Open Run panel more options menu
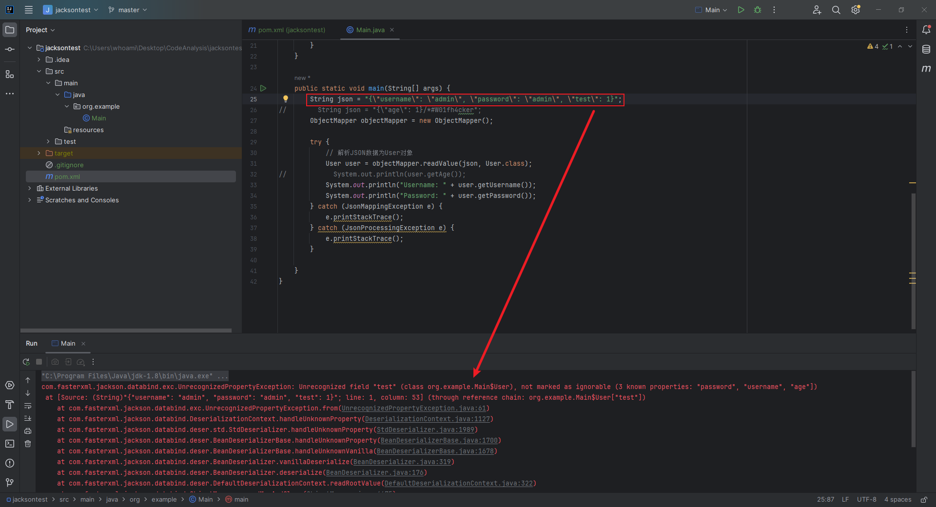This screenshot has width=936, height=507. pyautogui.click(x=93, y=362)
